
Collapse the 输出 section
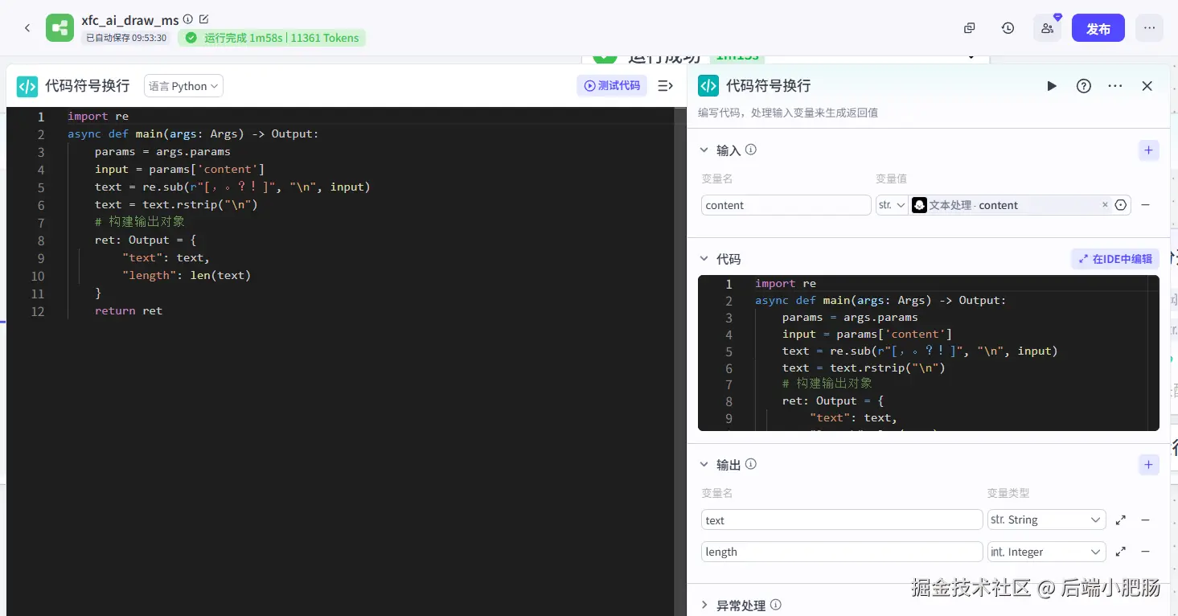tap(704, 465)
